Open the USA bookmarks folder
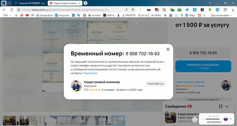 [x=7, y=15]
